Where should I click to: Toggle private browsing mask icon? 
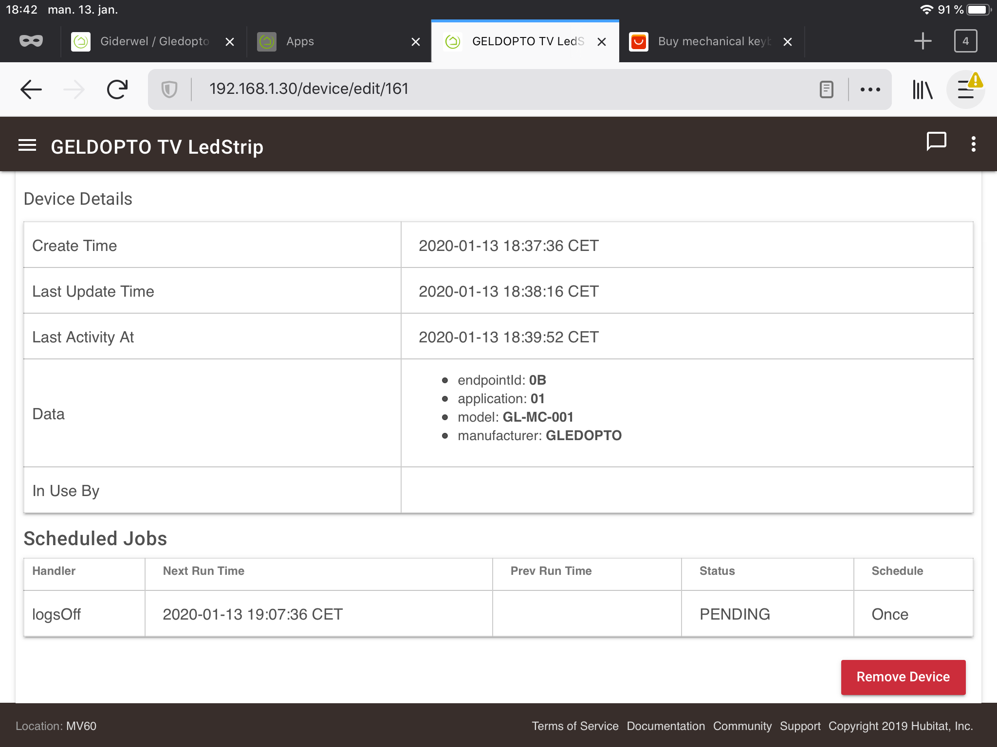click(31, 41)
